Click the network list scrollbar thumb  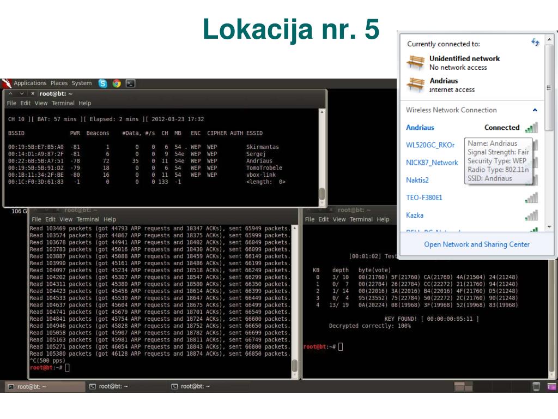tap(549, 87)
